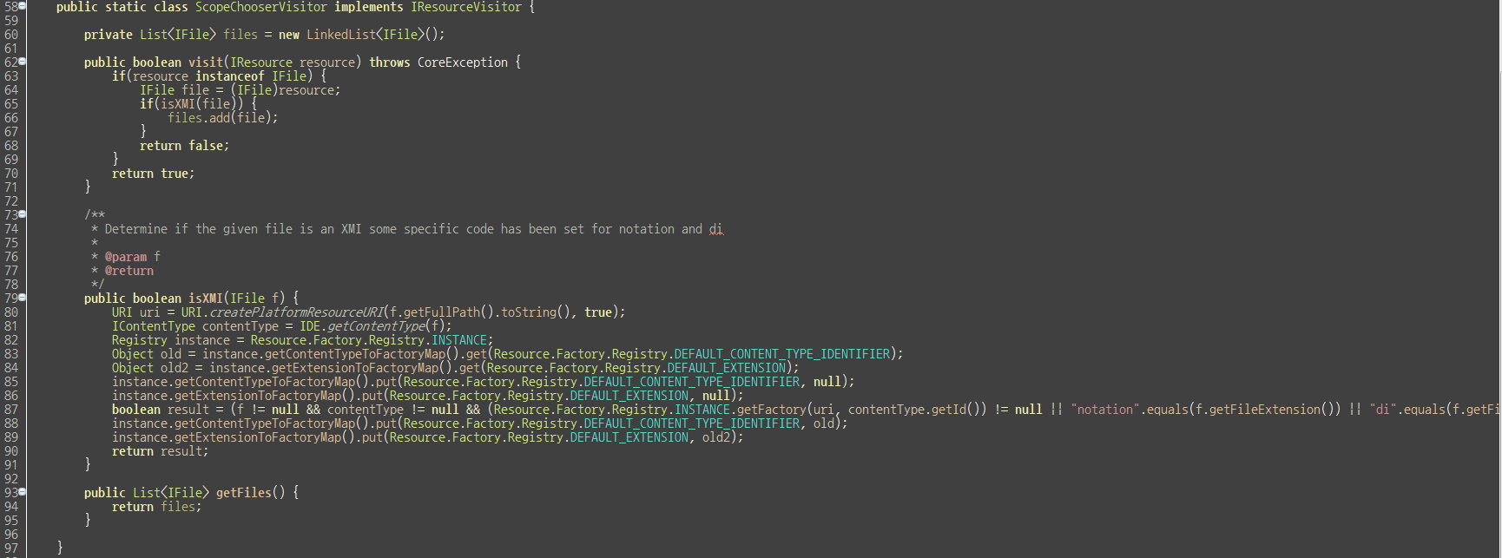Click line number 90 in the gutter
Image resolution: width=1502 pixels, height=558 pixels.
tap(10, 451)
